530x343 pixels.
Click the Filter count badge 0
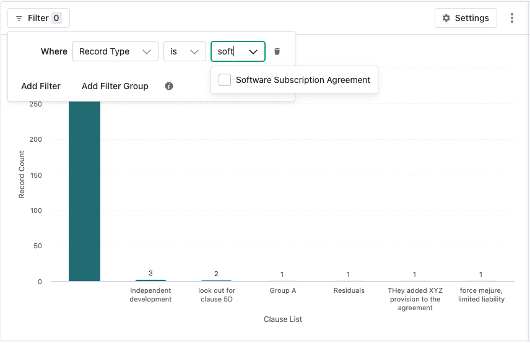(56, 18)
